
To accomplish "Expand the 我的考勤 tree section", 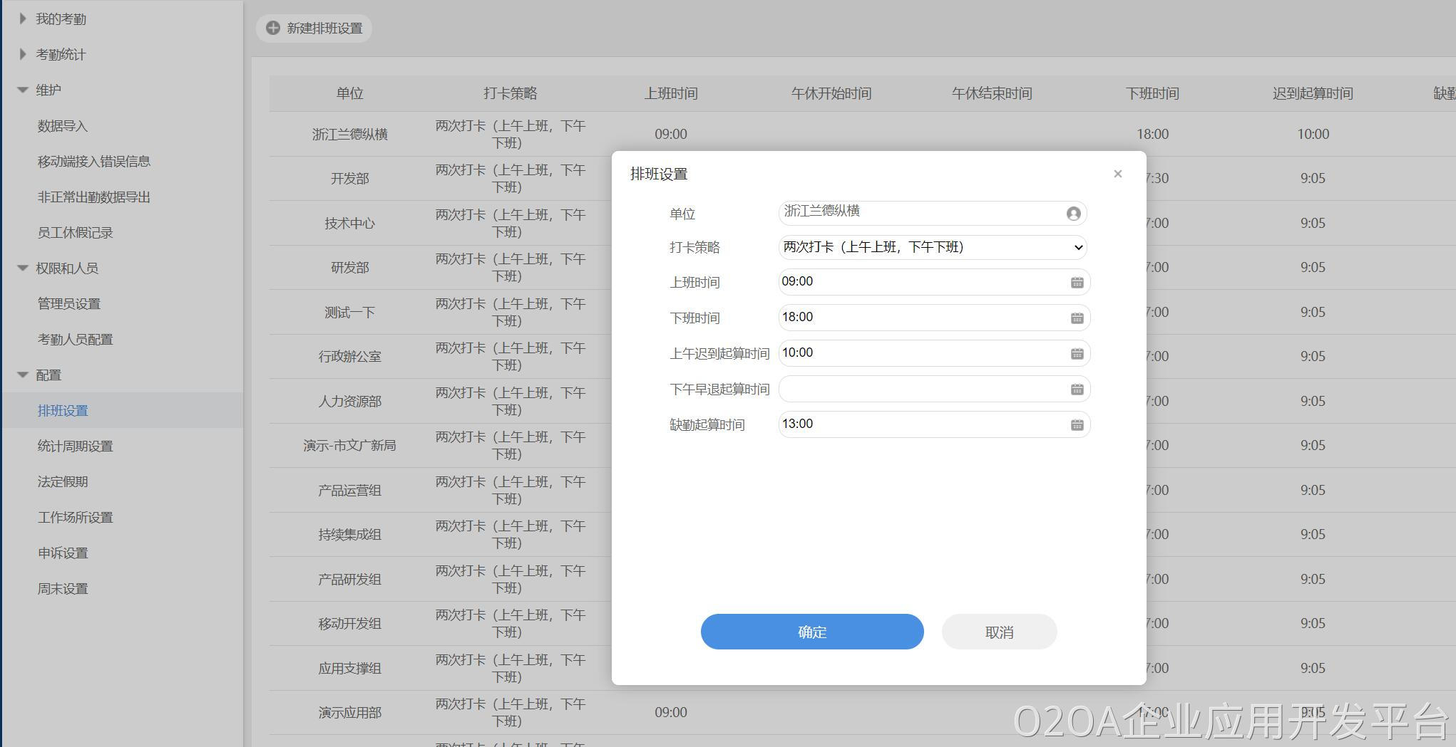I will point(23,19).
